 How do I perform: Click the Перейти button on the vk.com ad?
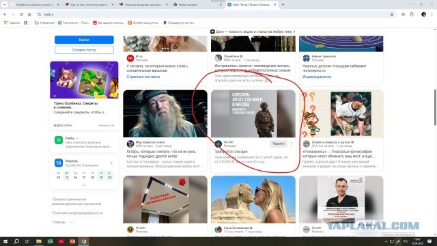pos(279,143)
